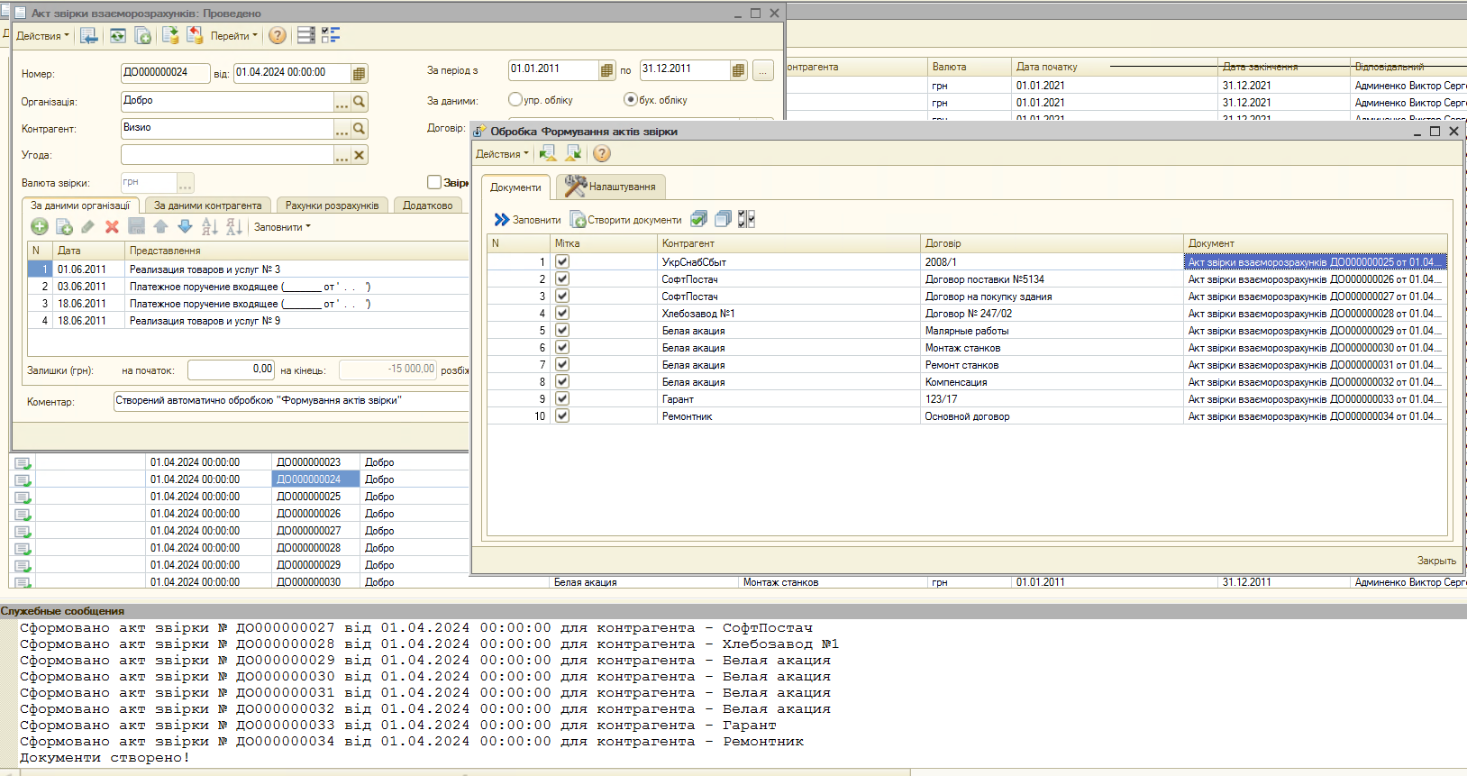Toggle the Мітка checkbox for the Малярные работы row

click(x=562, y=330)
